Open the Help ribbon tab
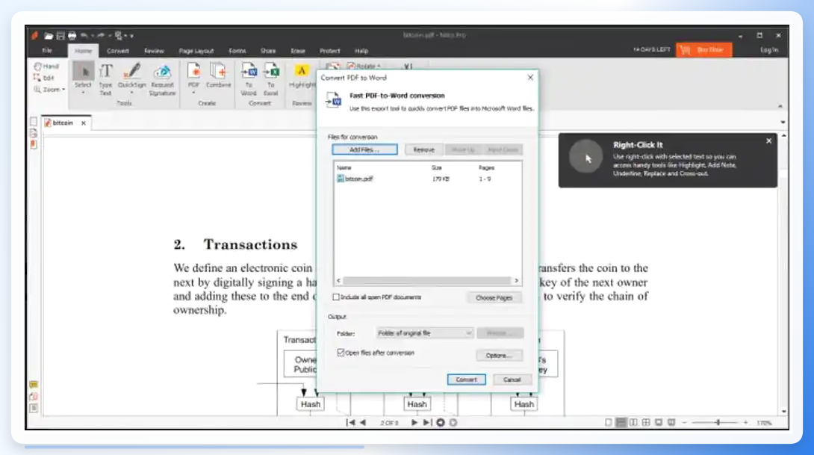Image resolution: width=814 pixels, height=455 pixels. (x=361, y=51)
